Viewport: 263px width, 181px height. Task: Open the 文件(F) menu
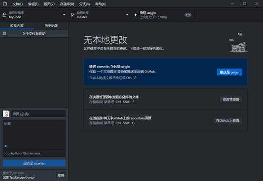(18, 4)
